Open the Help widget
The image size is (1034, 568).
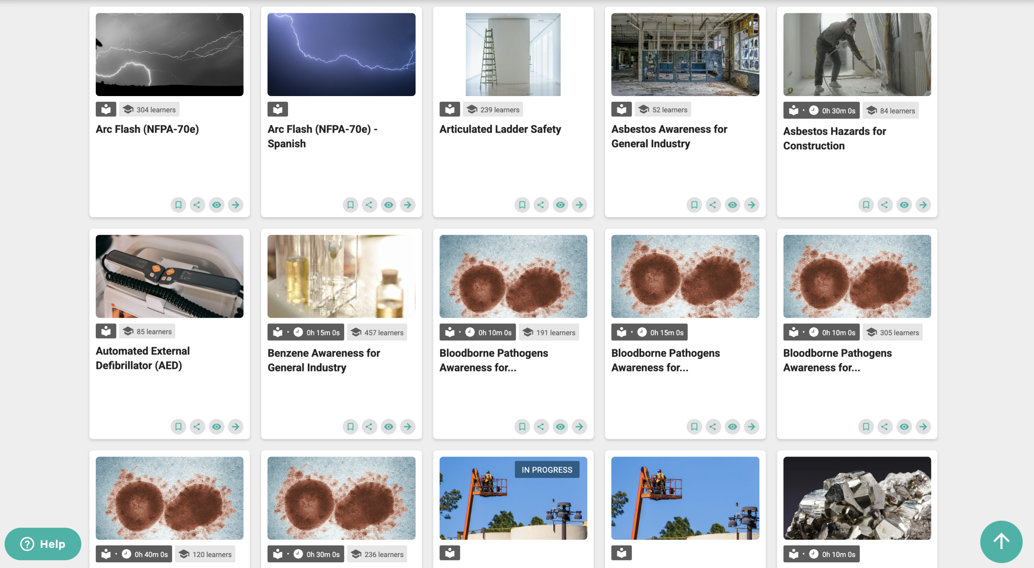(43, 544)
